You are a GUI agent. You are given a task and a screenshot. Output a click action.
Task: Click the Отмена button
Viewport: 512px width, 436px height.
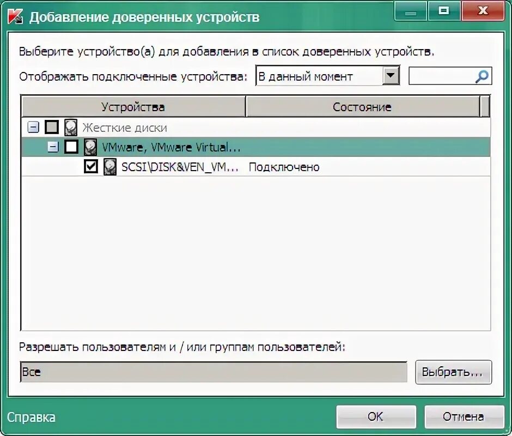464,417
